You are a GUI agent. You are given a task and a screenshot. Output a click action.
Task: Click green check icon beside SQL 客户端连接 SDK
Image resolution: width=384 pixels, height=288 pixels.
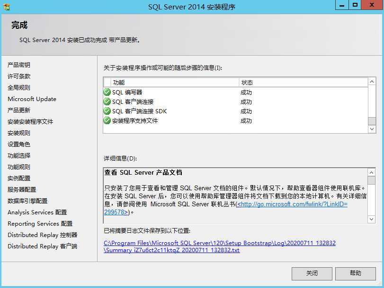tap(107, 111)
